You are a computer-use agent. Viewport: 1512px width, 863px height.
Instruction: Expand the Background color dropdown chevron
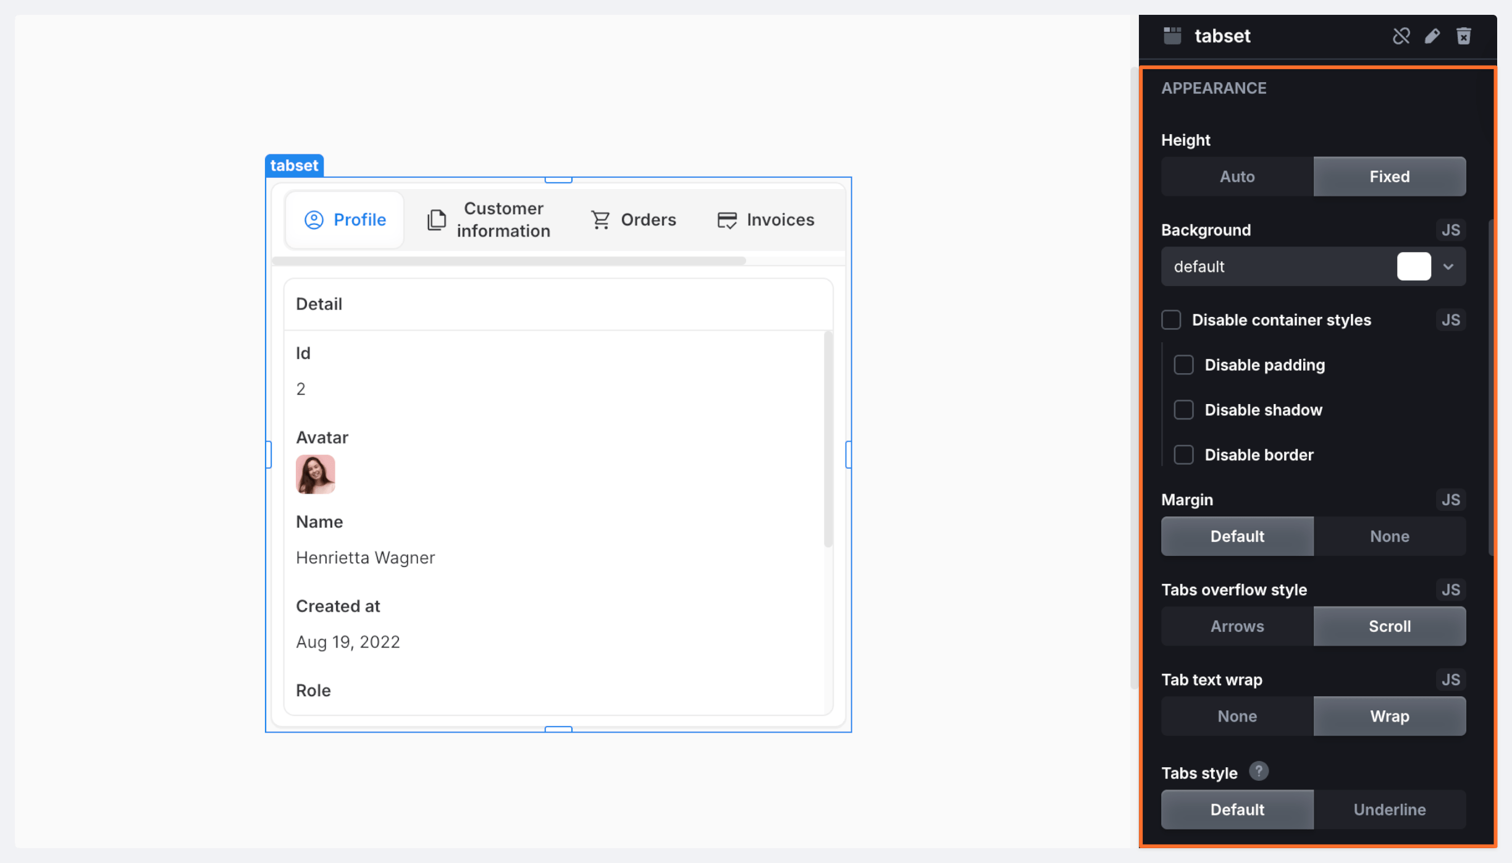pos(1448,267)
